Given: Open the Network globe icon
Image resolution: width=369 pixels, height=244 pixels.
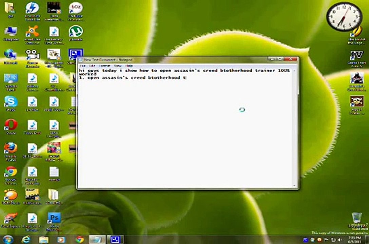Looking at the screenshot, I should (11, 57).
